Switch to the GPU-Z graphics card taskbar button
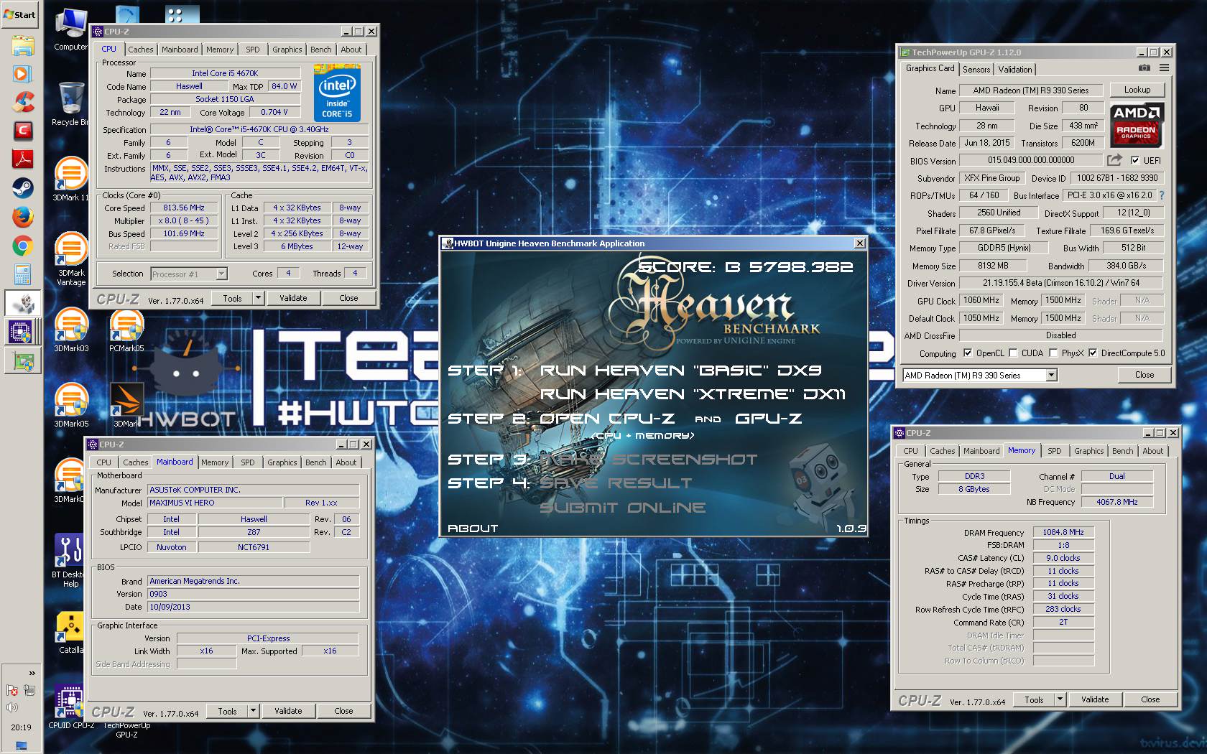The height and width of the screenshot is (754, 1207). click(22, 360)
